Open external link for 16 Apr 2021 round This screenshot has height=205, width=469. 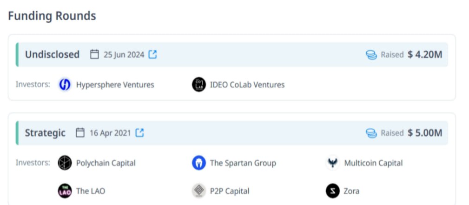pos(139,132)
